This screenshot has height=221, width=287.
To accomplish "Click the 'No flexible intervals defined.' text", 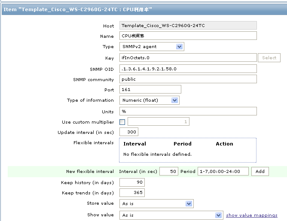I will 157,154.
